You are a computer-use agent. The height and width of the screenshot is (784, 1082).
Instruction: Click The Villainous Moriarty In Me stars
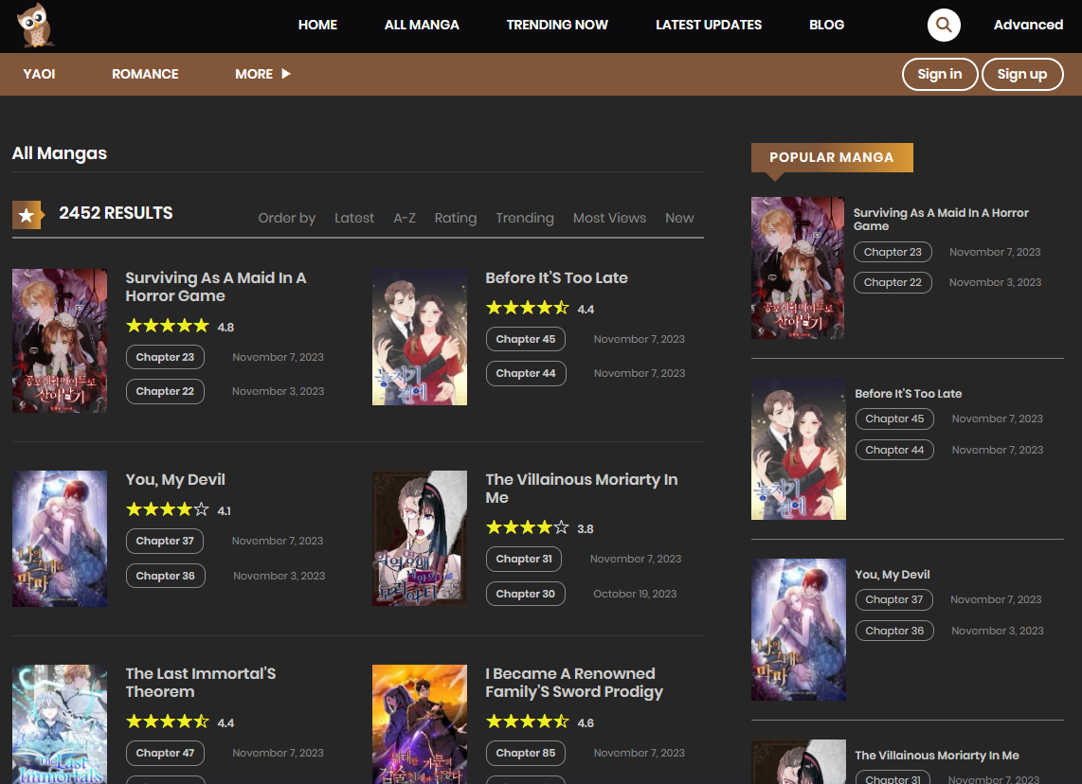coord(527,527)
